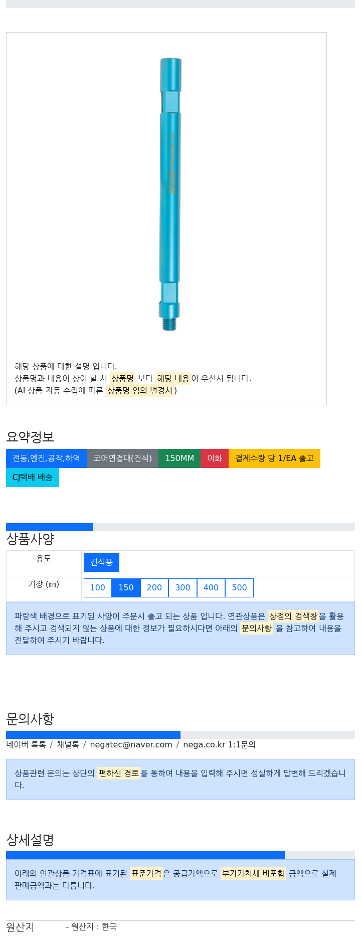Open the 채널톡 chat link

point(68,745)
